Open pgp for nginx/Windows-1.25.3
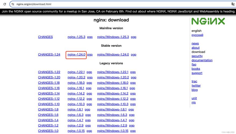Screen dimensions: 236x134 tap(134, 37)
